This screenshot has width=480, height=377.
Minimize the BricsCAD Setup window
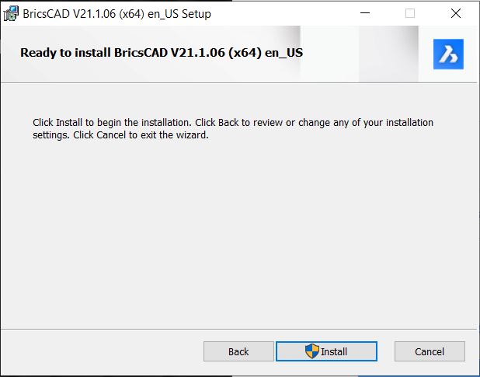364,13
